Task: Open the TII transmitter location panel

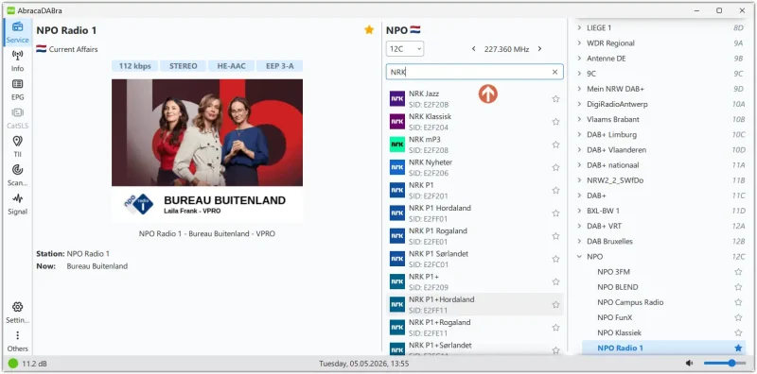Action: 17,147
